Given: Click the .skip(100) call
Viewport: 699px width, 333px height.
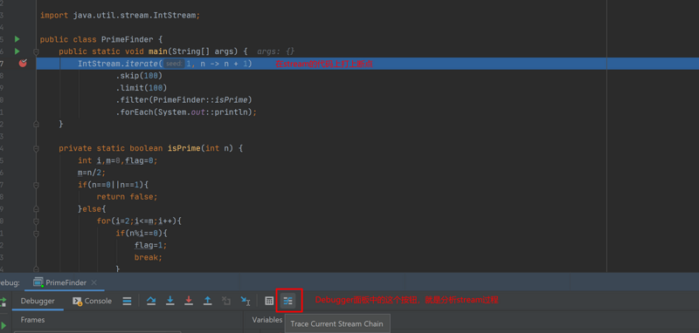Looking at the screenshot, I should point(139,76).
